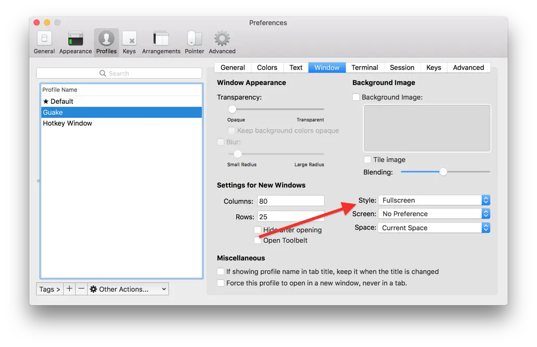Click the red close window button

(x=36, y=22)
